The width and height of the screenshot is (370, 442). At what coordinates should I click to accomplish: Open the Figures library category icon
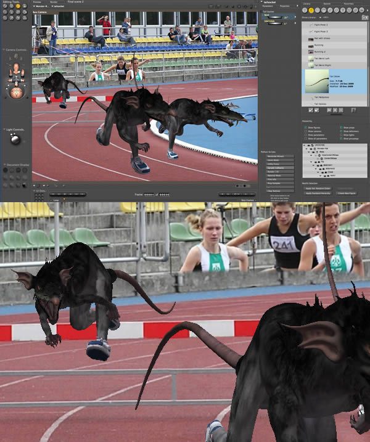pos(305,10)
